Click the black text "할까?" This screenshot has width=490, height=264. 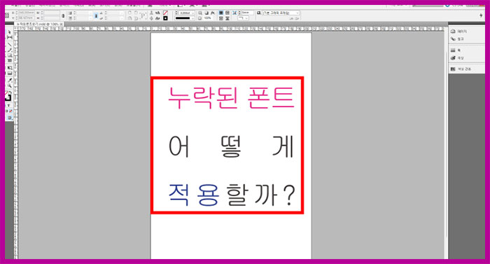coord(260,195)
